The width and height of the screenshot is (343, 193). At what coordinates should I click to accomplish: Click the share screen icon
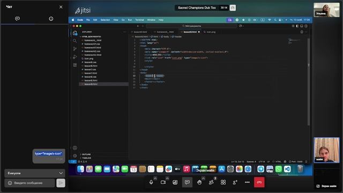click(x=175, y=182)
